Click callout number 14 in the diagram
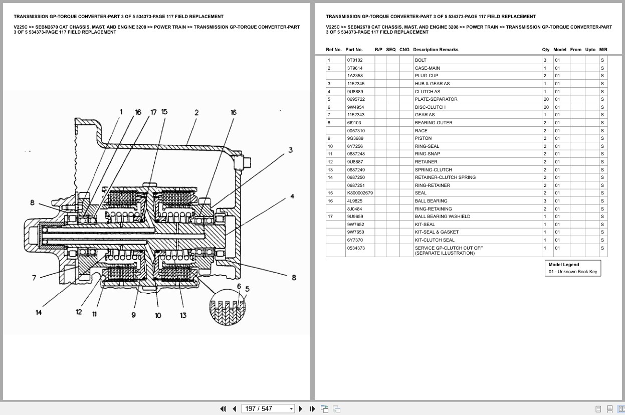 pos(39,312)
